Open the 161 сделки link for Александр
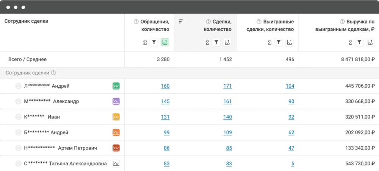The height and width of the screenshot is (171, 379). [x=227, y=101]
